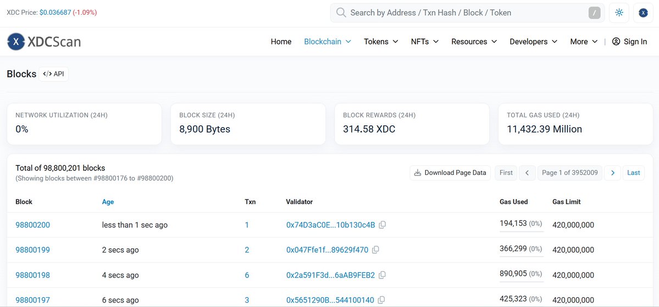Open the Blocks API button
This screenshot has height=307, width=659.
click(54, 74)
